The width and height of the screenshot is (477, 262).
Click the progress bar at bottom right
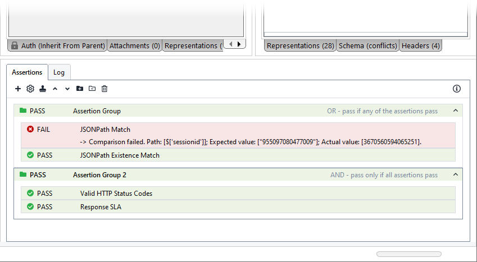[409, 254]
